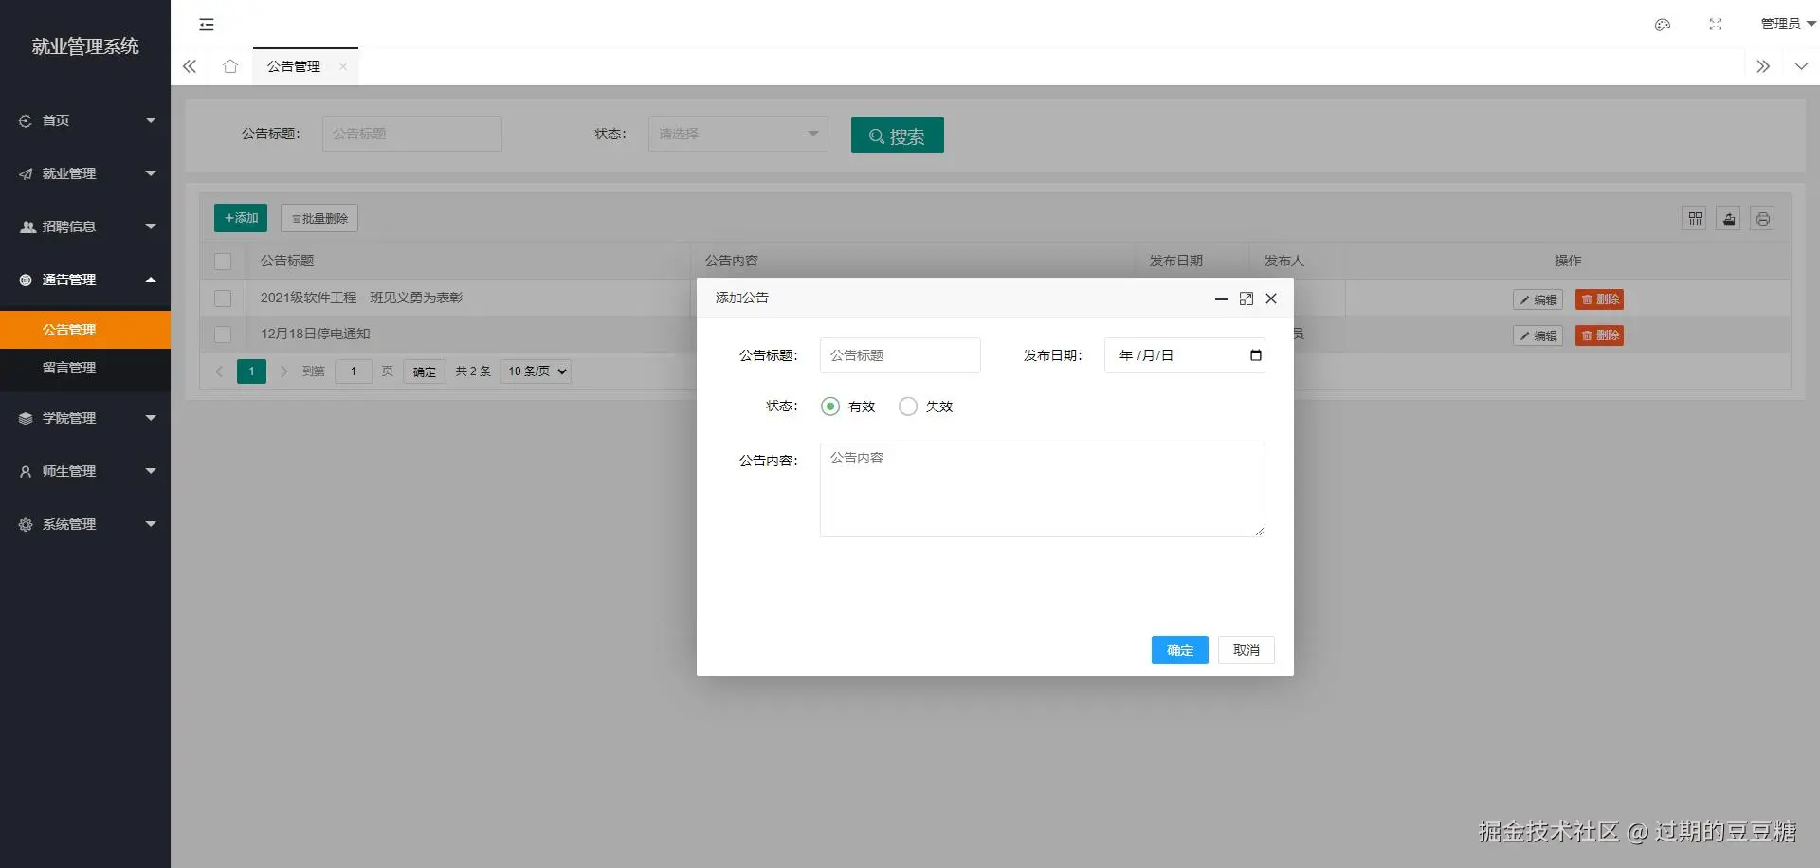Open the 状态 请选择 dropdown filter

click(x=737, y=134)
